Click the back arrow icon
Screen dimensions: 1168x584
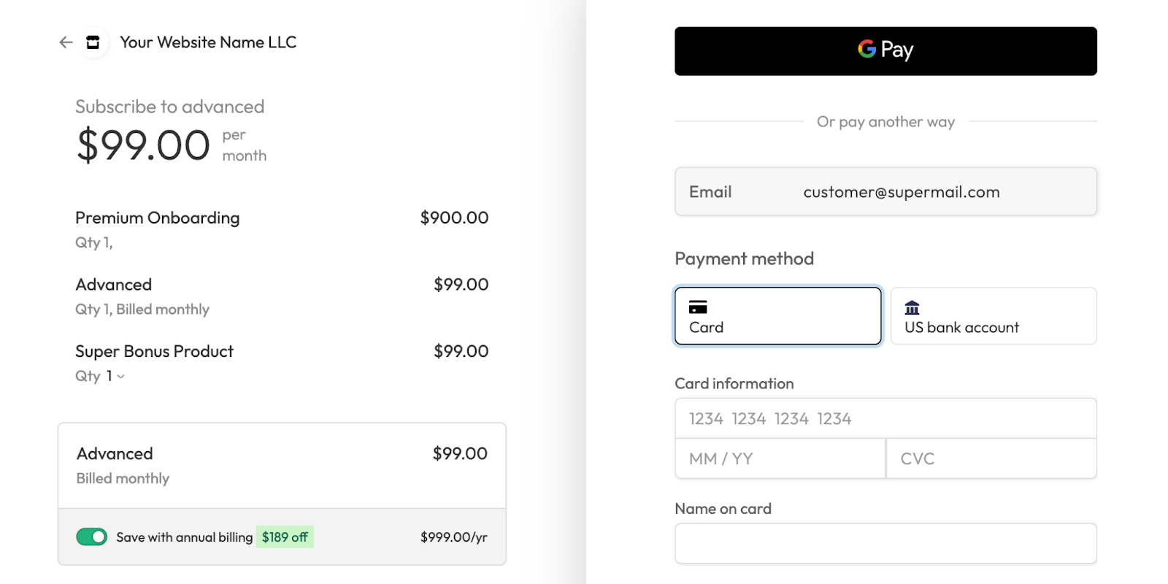point(66,42)
